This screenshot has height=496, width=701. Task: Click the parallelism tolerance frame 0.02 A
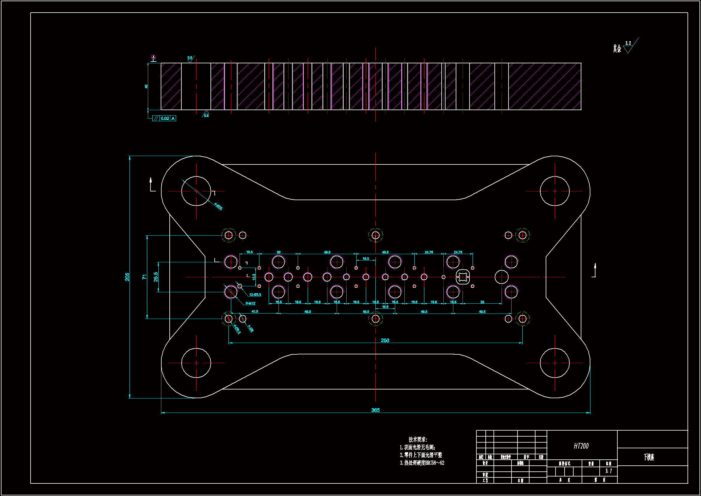pyautogui.click(x=164, y=118)
